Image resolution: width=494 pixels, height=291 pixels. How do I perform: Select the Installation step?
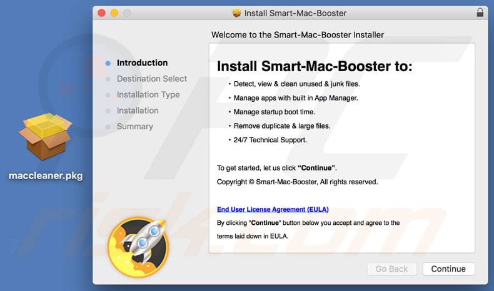(138, 111)
